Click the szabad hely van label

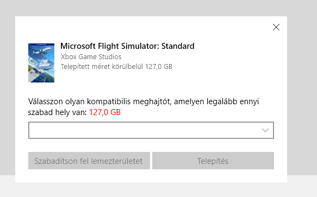click(57, 112)
